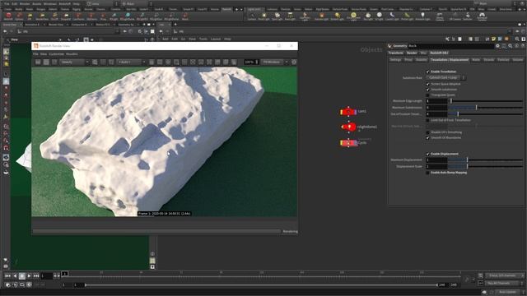Create a Camera from lights shelf
Viewport: 527px width, 296px height.
pyautogui.click(x=252, y=16)
